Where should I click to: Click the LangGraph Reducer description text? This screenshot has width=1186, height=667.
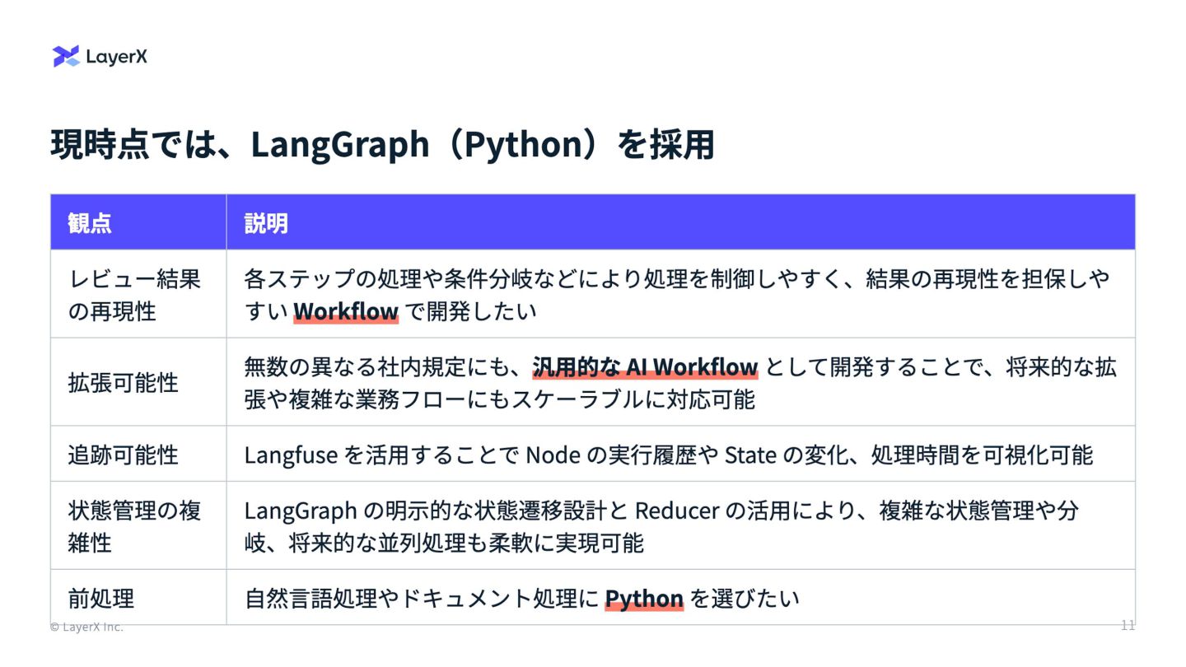tap(661, 527)
